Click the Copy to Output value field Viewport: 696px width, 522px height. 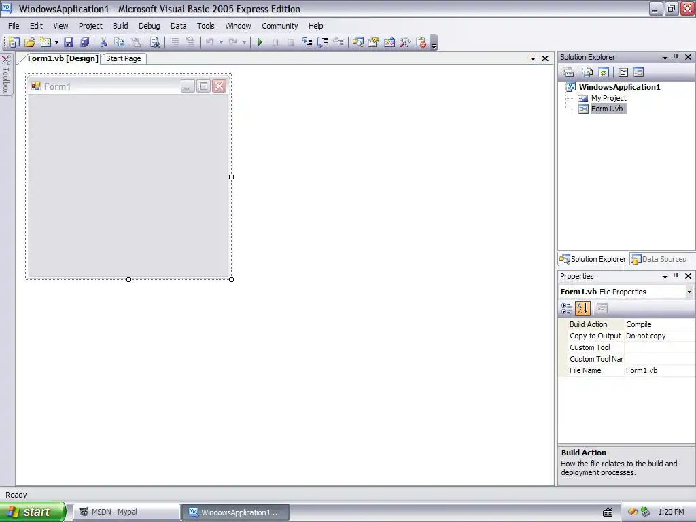(x=659, y=336)
